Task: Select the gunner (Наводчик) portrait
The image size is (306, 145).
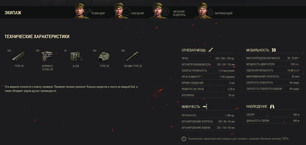Action: click(120, 11)
